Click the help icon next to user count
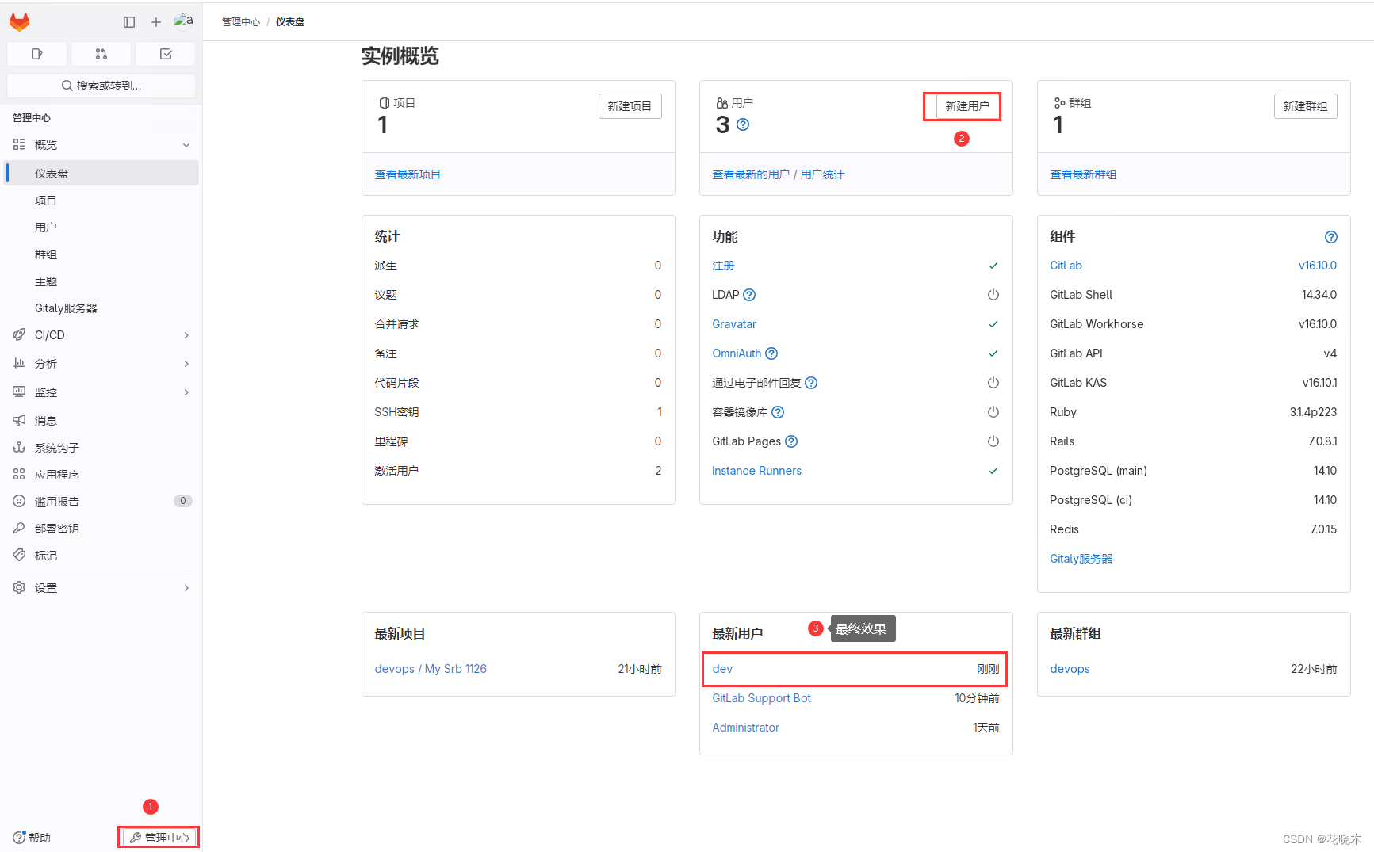The height and width of the screenshot is (852, 1374). click(743, 124)
